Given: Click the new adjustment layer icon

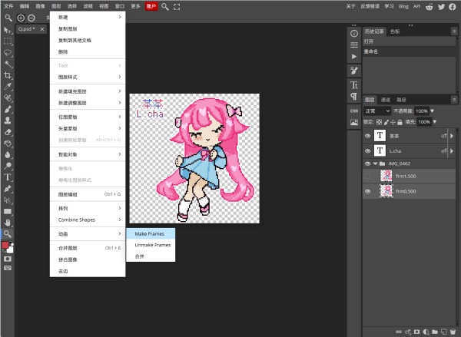Looking at the screenshot, I should pyautogui.click(x=426, y=332).
